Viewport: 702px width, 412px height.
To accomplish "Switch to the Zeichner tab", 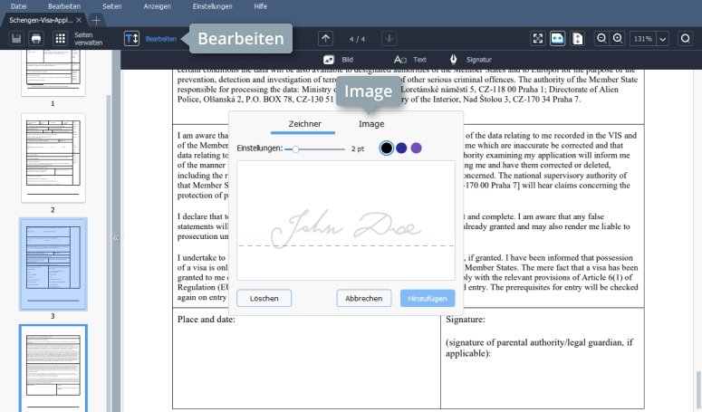I will pos(304,124).
